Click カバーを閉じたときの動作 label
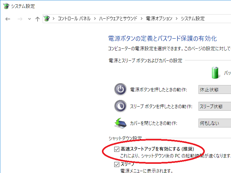The image size is (231, 173). [153, 123]
